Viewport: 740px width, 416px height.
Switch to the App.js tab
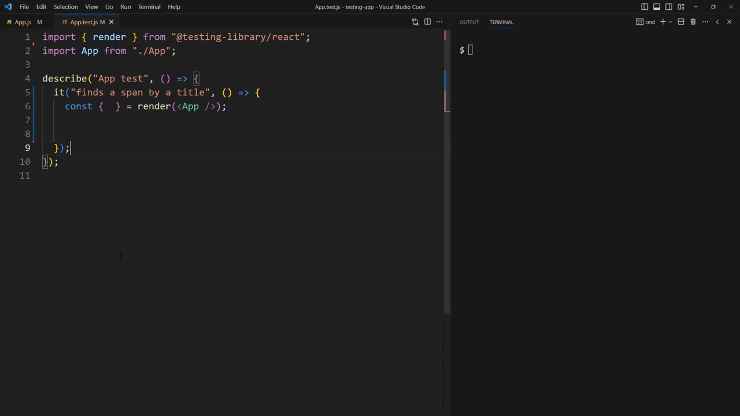[23, 22]
